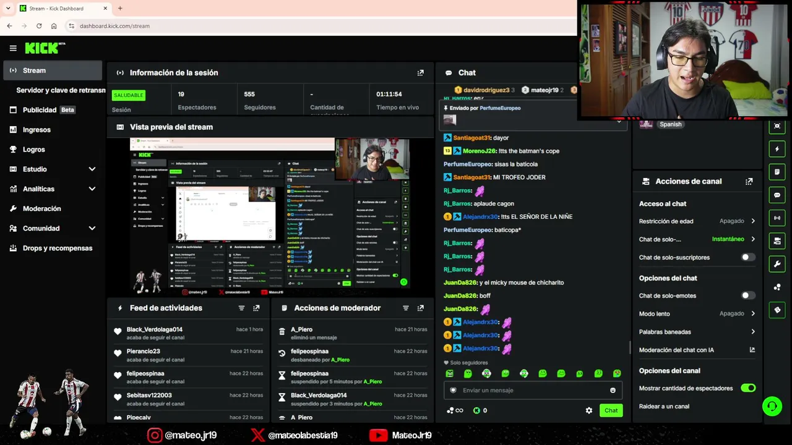Select Stream in the sidebar

pyautogui.click(x=53, y=70)
